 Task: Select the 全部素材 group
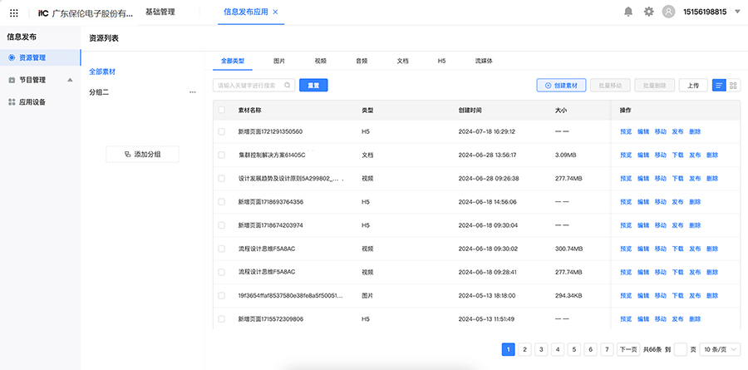tap(102, 72)
